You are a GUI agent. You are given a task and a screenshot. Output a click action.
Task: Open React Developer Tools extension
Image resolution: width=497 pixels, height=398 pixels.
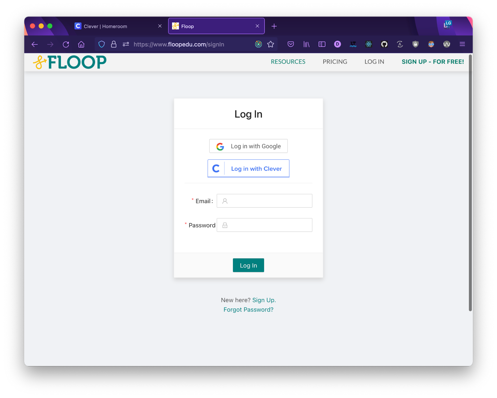point(369,44)
